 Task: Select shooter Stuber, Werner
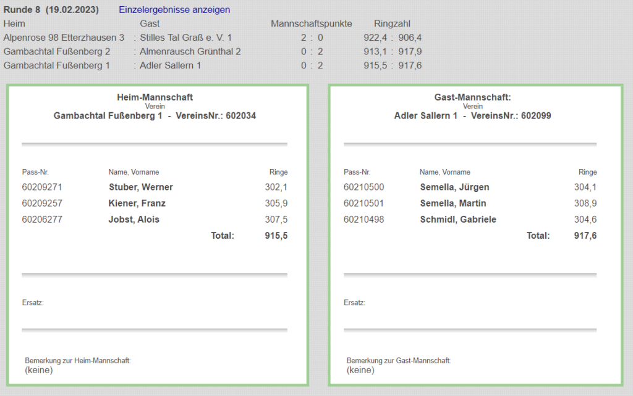pos(141,187)
